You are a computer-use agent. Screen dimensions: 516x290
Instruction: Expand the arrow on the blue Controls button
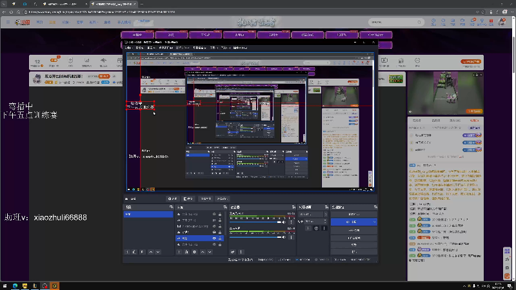coord(374,222)
